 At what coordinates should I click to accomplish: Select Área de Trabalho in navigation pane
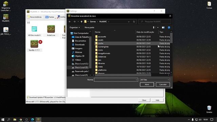point(80,37)
